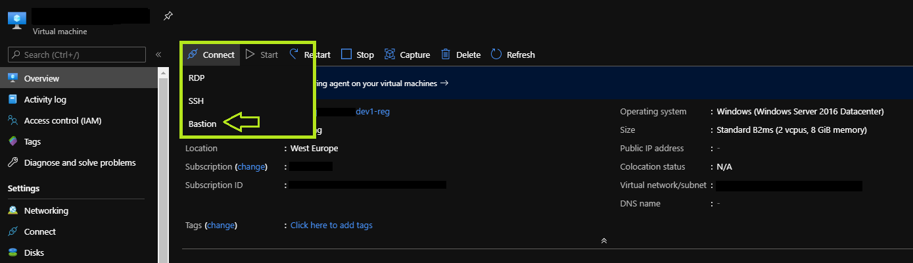The height and width of the screenshot is (263, 913).
Task: Select the Operating system label
Action: (653, 112)
